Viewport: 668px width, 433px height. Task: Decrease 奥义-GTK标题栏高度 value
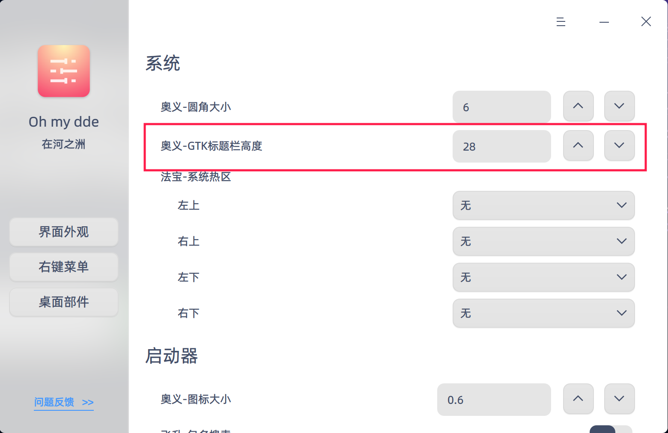619,145
